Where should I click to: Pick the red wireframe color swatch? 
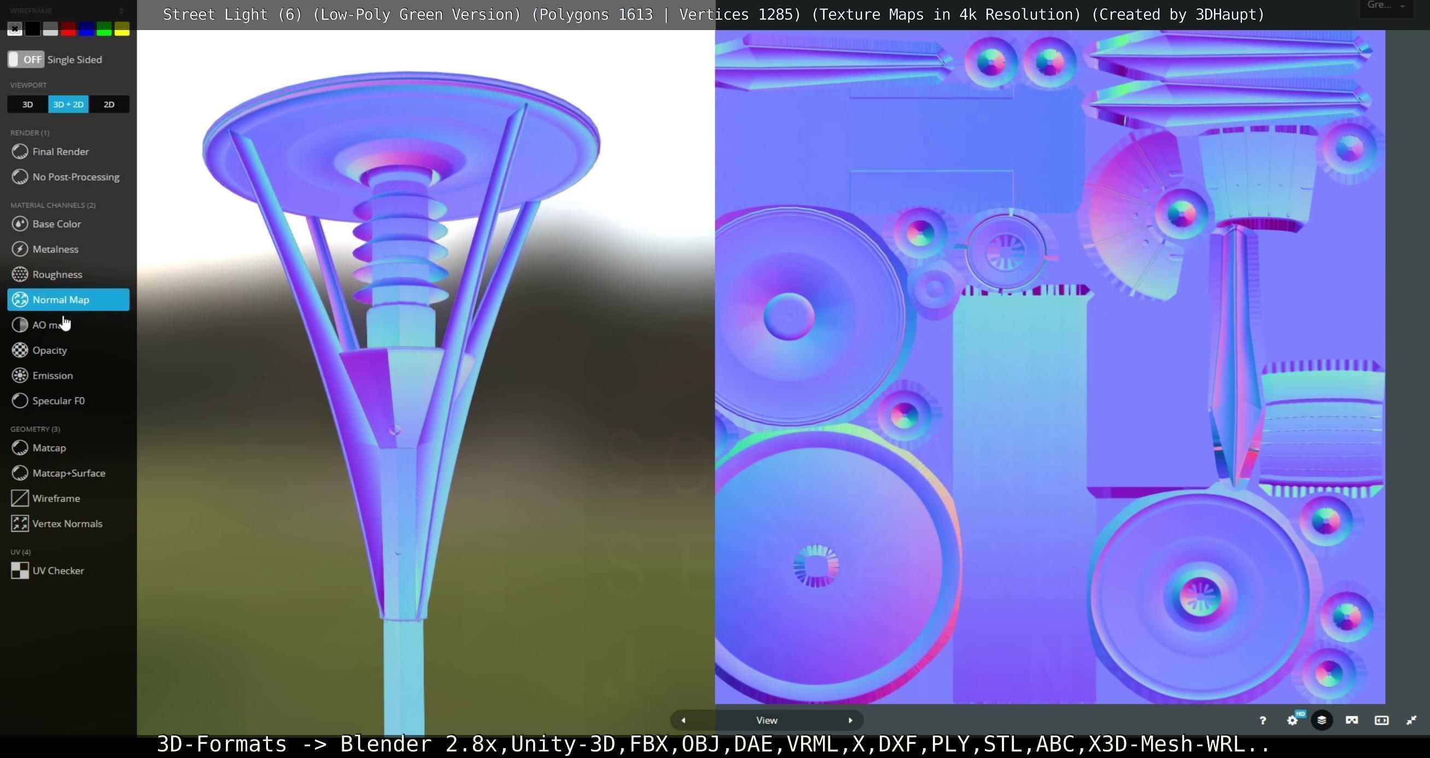(x=68, y=29)
